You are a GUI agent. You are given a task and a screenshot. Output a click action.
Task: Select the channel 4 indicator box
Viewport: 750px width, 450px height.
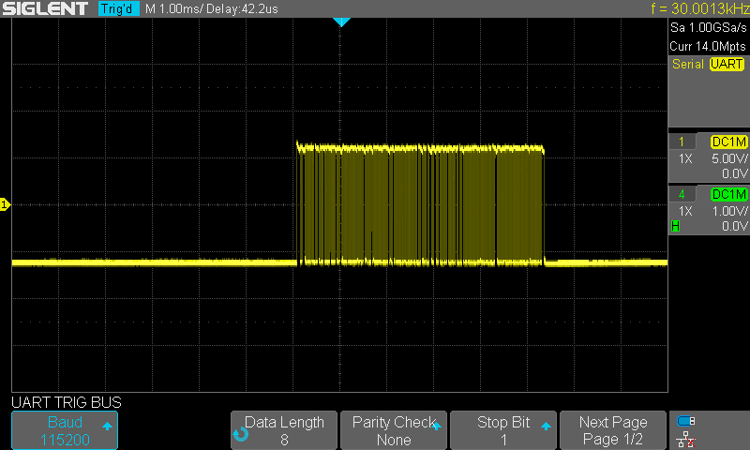point(682,194)
